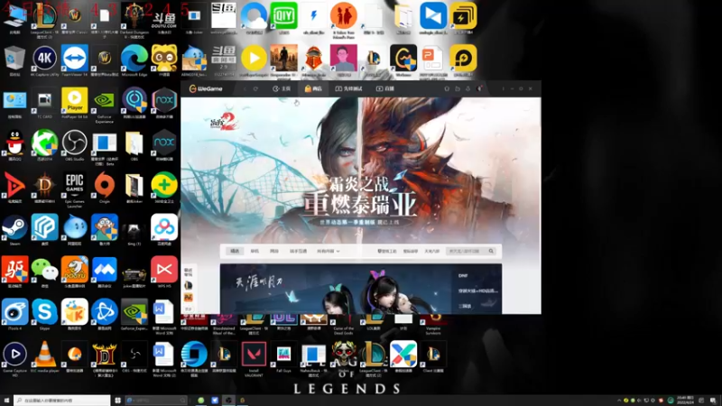Open the Recycle Bin
Image resolution: width=722 pixels, height=406 pixels.
pyautogui.click(x=14, y=60)
